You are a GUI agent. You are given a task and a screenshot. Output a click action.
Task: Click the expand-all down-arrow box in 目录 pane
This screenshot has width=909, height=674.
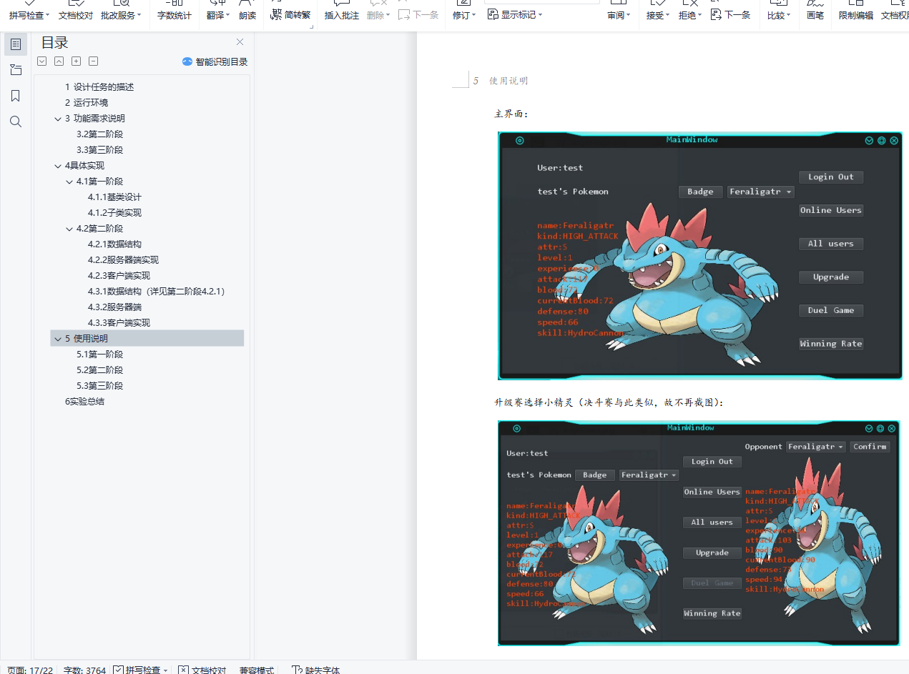tap(42, 61)
